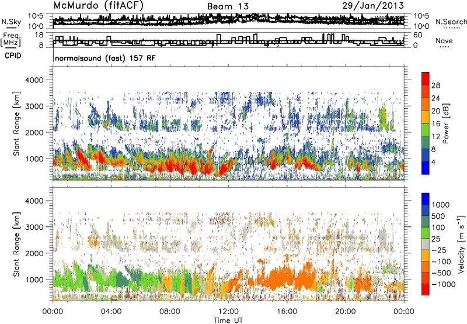The width and height of the screenshot is (467, 324).
Task: Click the Time UT axis label
Action: click(x=228, y=320)
